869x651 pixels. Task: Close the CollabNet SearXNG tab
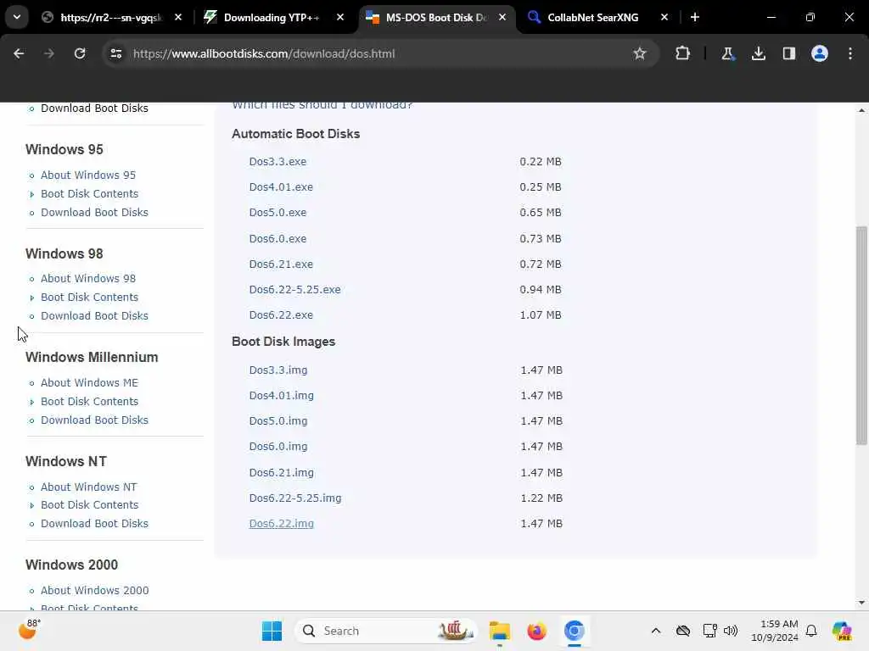click(664, 17)
